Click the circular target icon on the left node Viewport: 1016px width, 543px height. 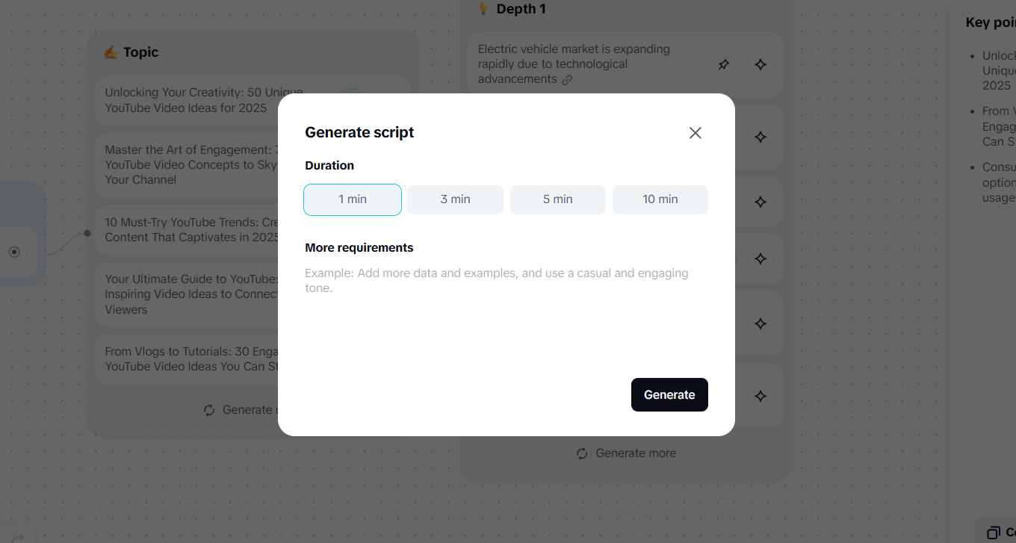point(14,252)
